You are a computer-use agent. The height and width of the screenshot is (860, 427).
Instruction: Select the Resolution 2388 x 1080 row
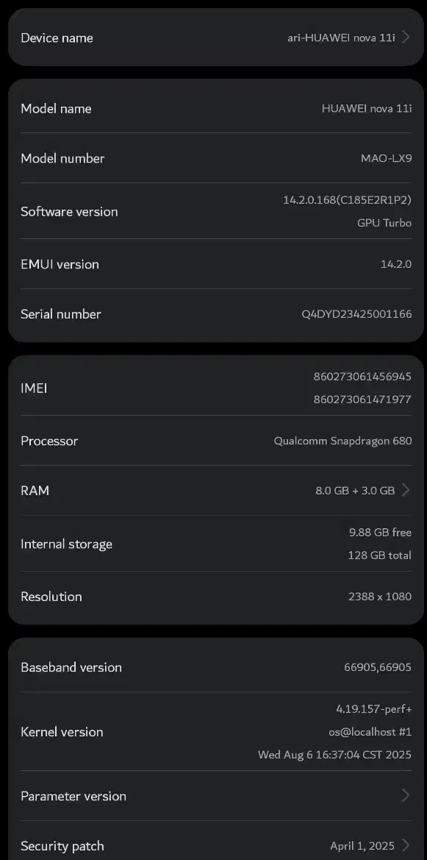point(213,597)
